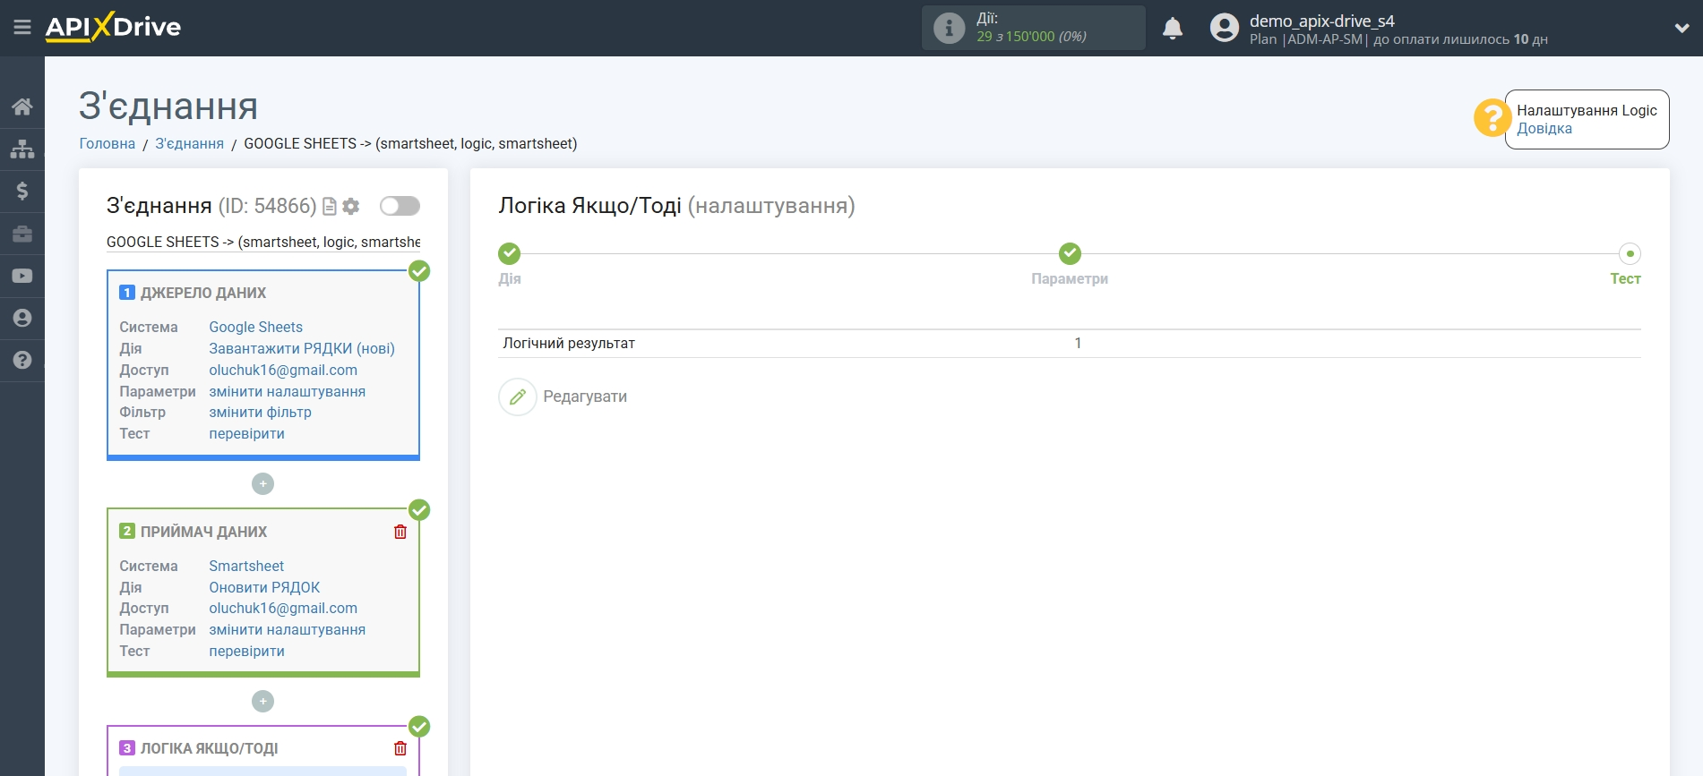Screen dimensions: 1703x776
Task: Click the ЛОГІКА ЯКЩО/ТОДІ header
Action: (x=209, y=748)
